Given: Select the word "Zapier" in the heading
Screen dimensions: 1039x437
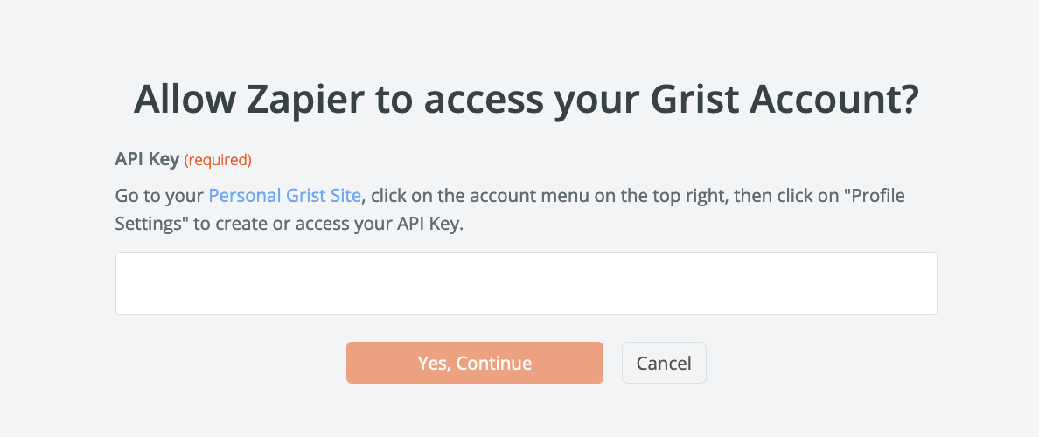Looking at the screenshot, I should click(303, 101).
